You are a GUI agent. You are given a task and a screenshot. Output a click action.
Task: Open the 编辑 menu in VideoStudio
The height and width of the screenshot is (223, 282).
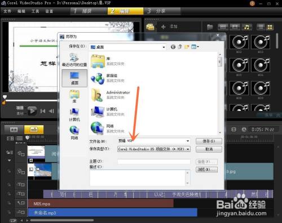(21, 11)
